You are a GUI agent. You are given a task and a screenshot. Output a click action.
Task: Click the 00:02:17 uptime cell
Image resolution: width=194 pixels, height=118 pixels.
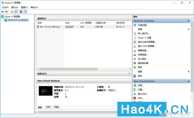tap(120, 27)
